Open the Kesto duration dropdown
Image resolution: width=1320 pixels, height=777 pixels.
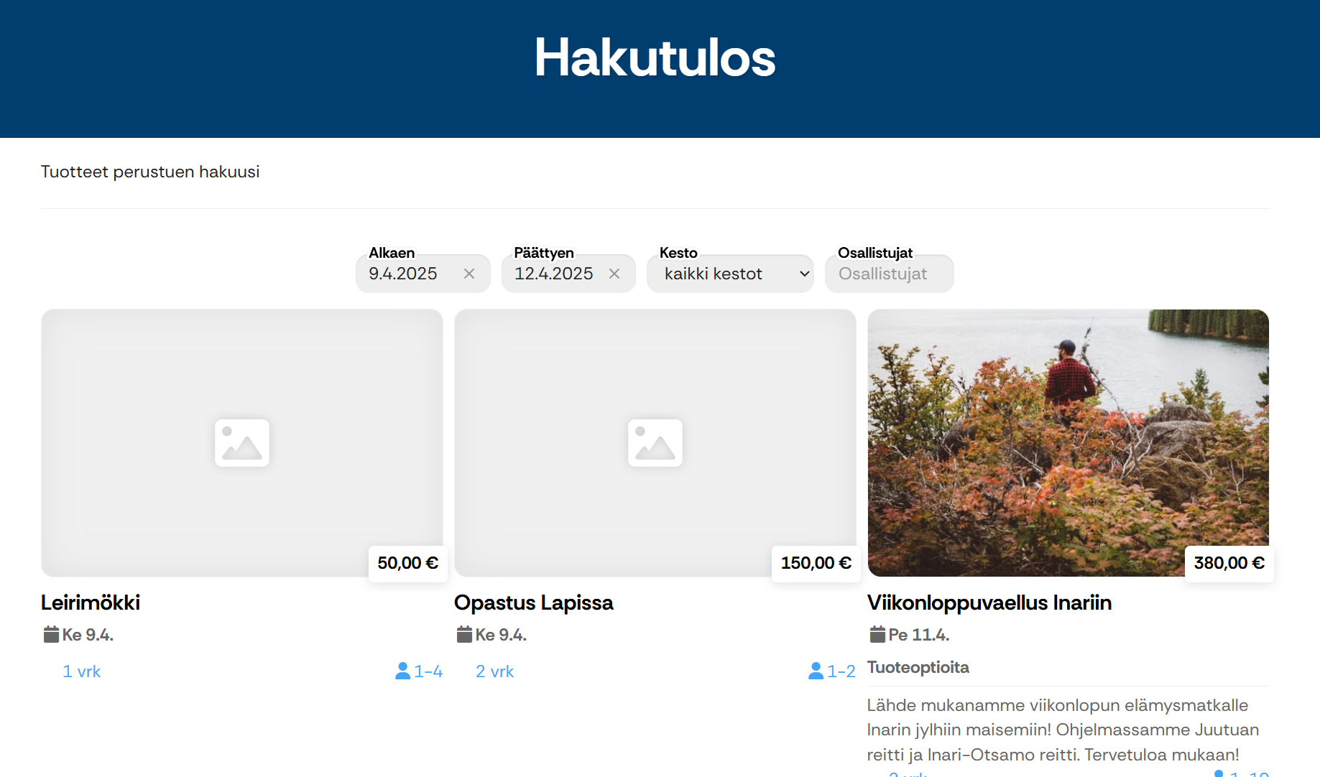tap(730, 274)
